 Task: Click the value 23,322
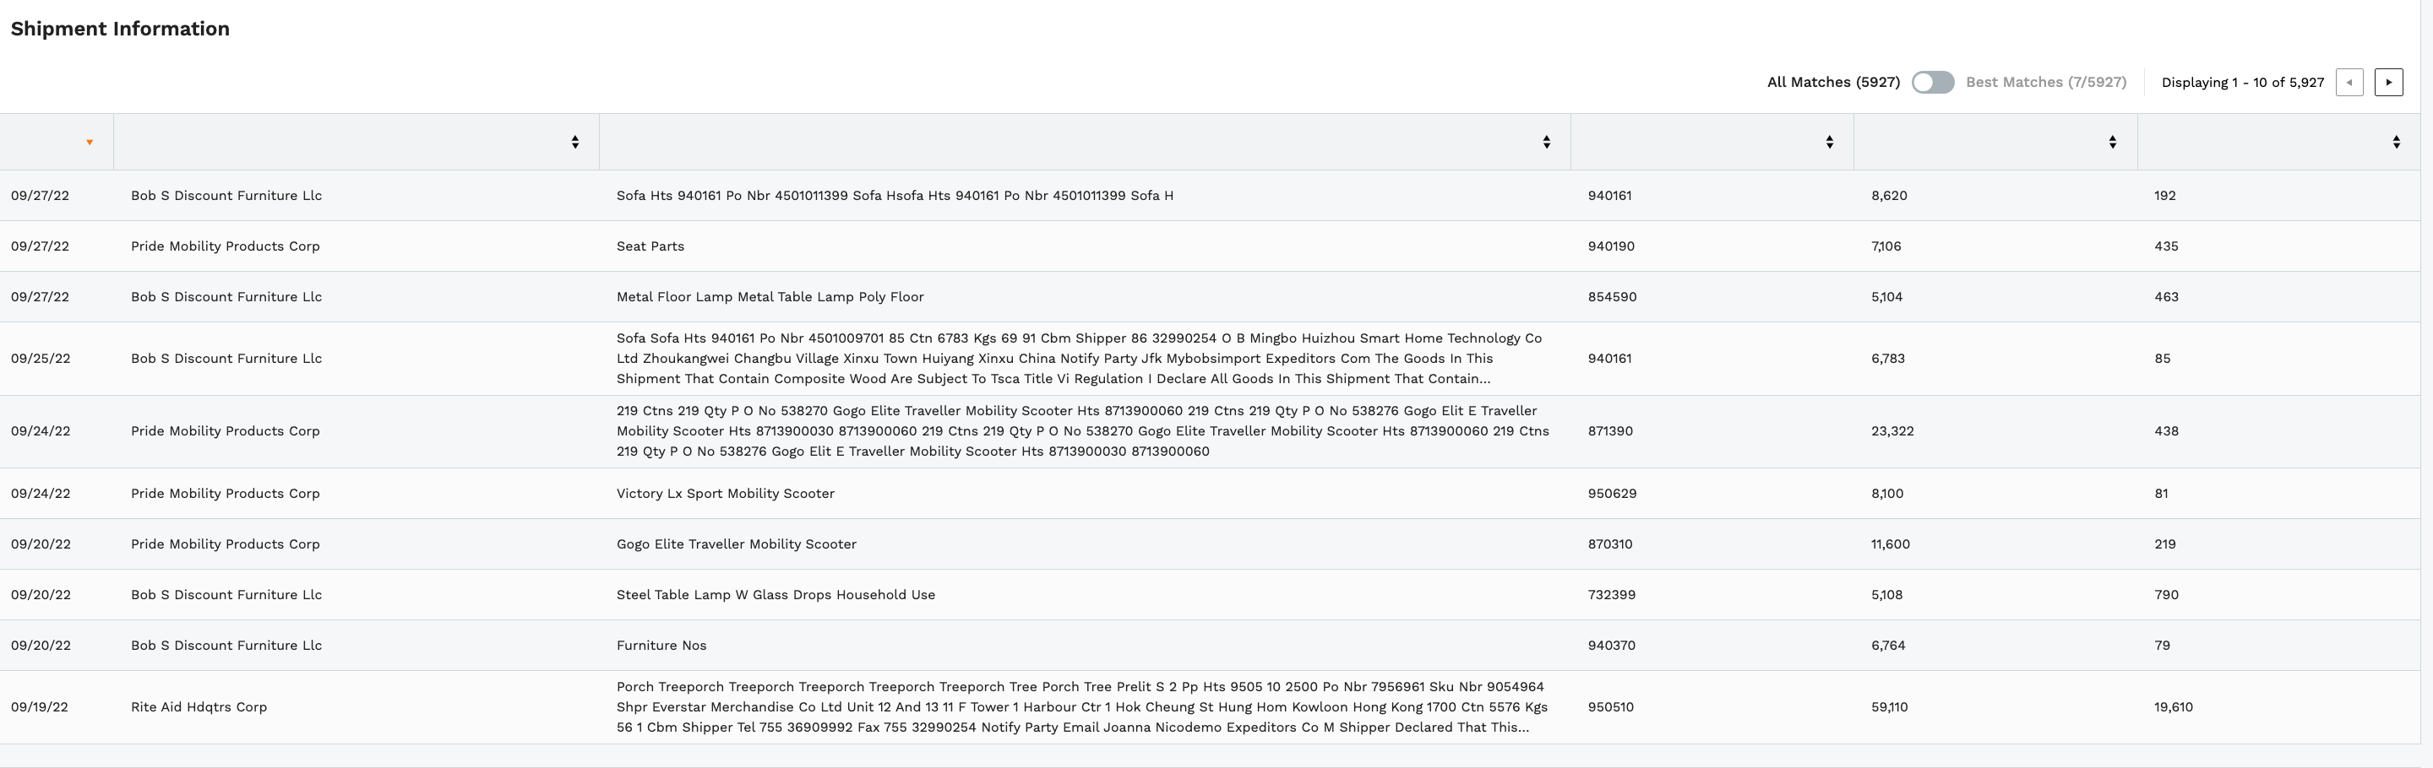(x=1891, y=431)
